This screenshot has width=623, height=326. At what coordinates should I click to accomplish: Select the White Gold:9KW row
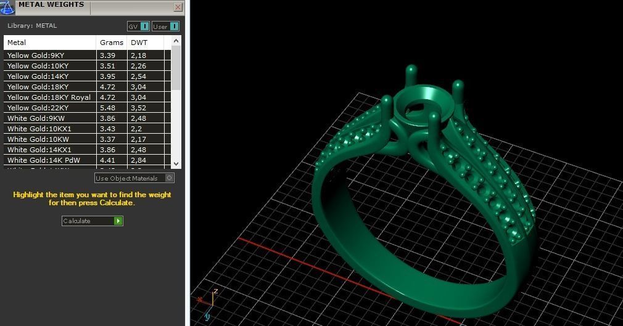pyautogui.click(x=88, y=118)
